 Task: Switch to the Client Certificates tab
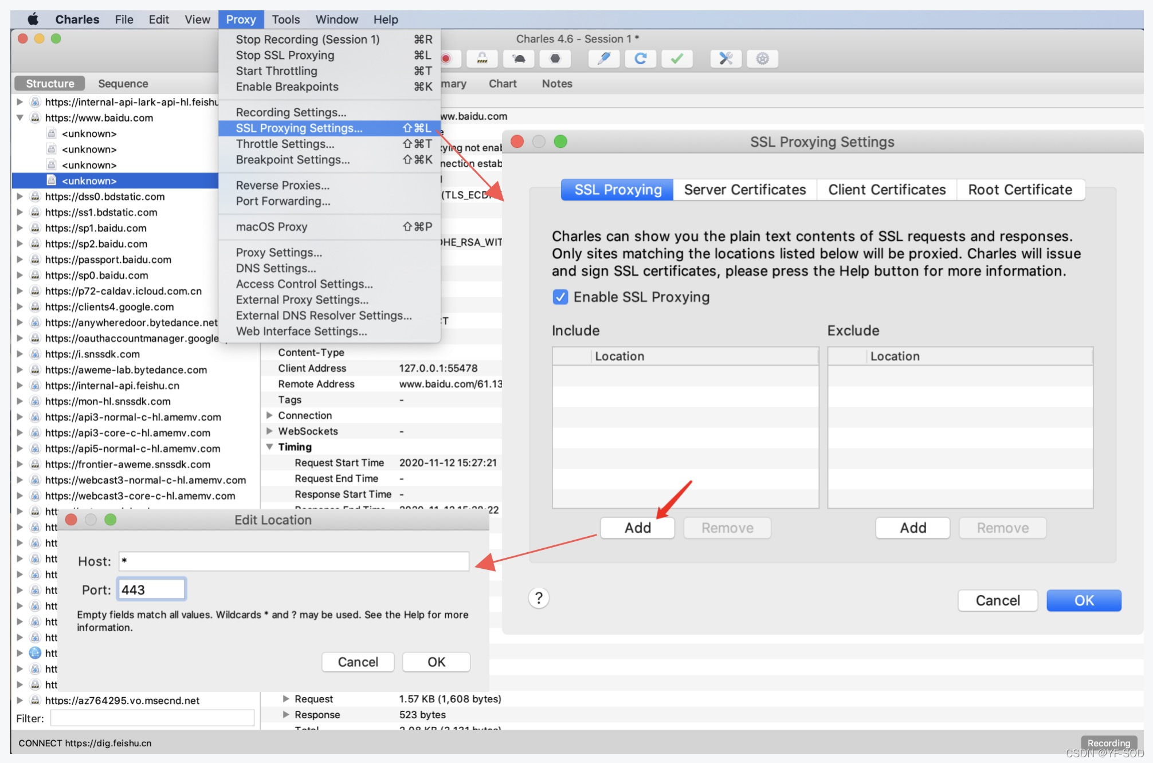click(x=887, y=190)
